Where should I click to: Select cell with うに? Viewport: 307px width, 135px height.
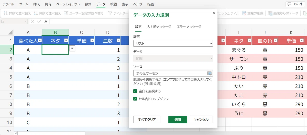(238, 113)
